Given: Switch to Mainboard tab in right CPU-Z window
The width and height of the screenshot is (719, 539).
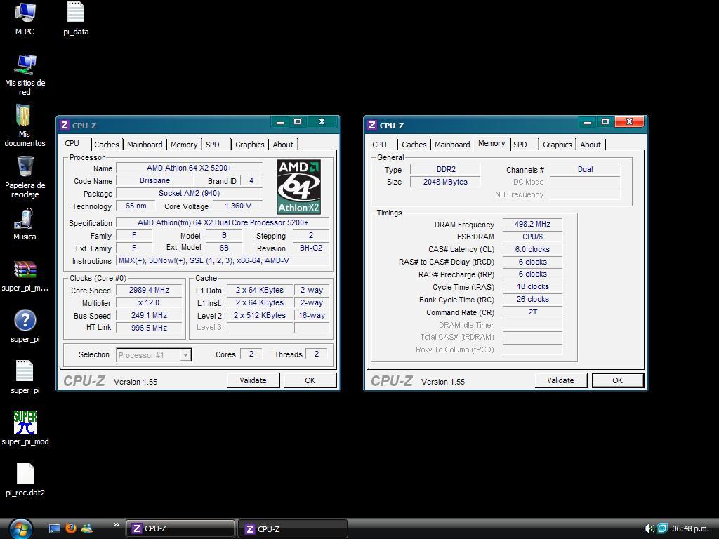Looking at the screenshot, I should [x=452, y=145].
